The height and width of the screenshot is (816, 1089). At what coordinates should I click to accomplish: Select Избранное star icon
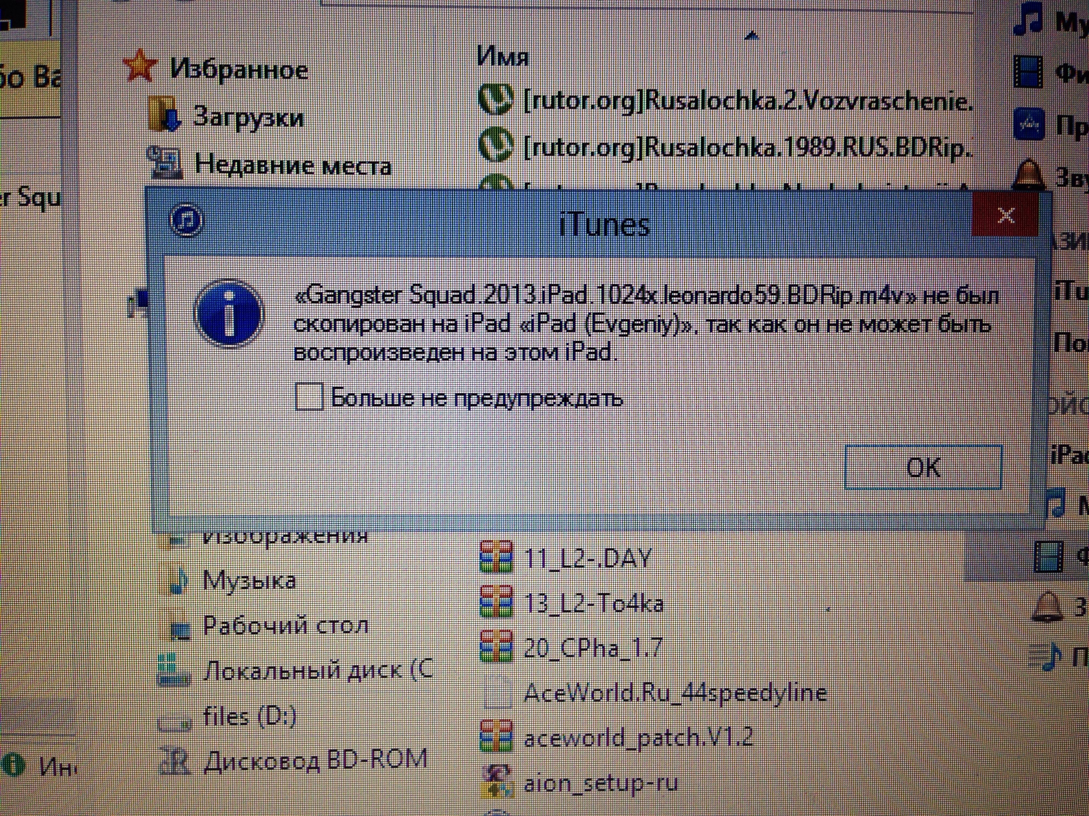[140, 65]
